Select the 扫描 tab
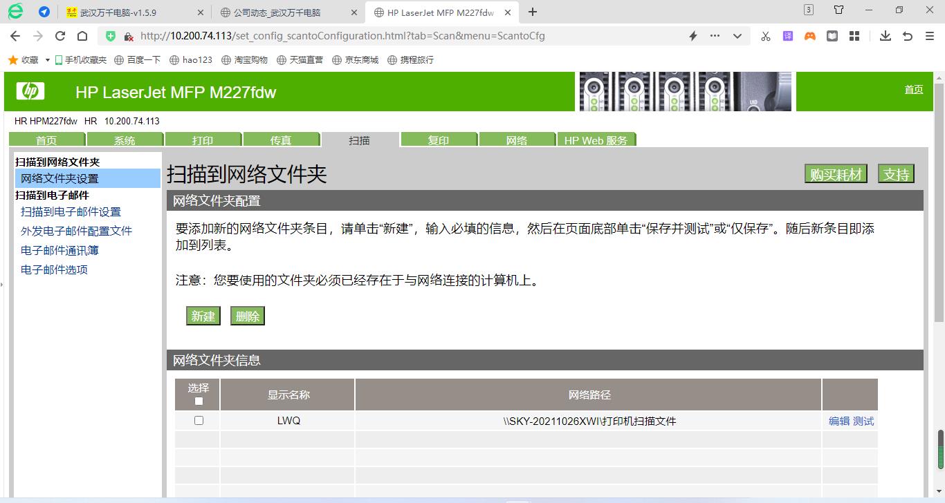 point(360,140)
